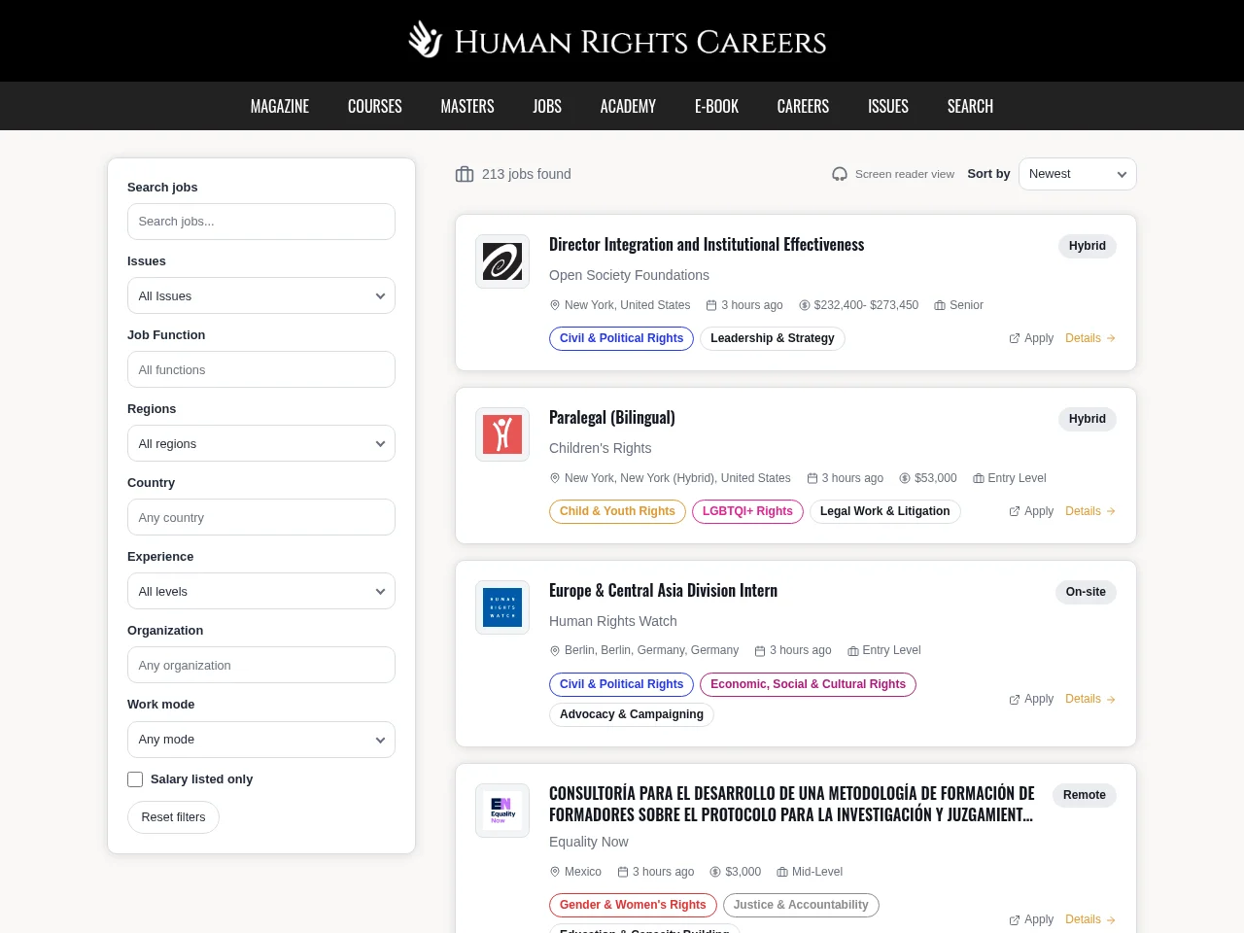1244x933 pixels.
Task: Open the Open Society Foundations logo thumbnail
Action: click(x=502, y=261)
